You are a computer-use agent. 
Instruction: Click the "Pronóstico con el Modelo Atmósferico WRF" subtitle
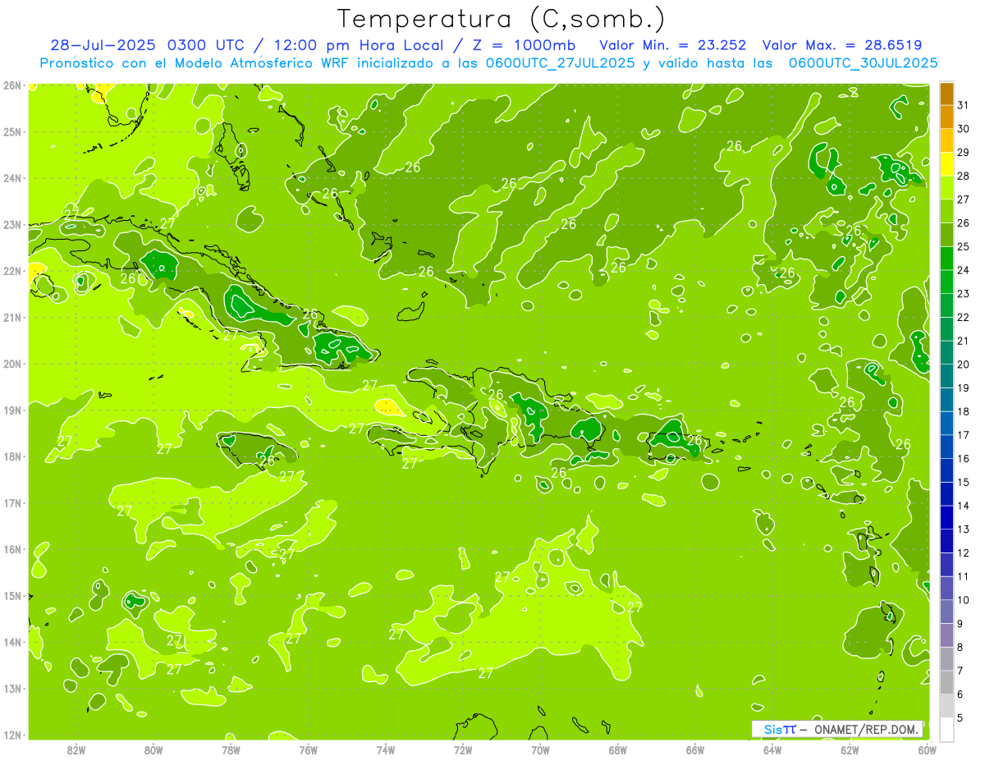tap(196, 62)
